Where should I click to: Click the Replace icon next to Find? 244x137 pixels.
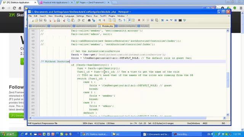click(93, 20)
